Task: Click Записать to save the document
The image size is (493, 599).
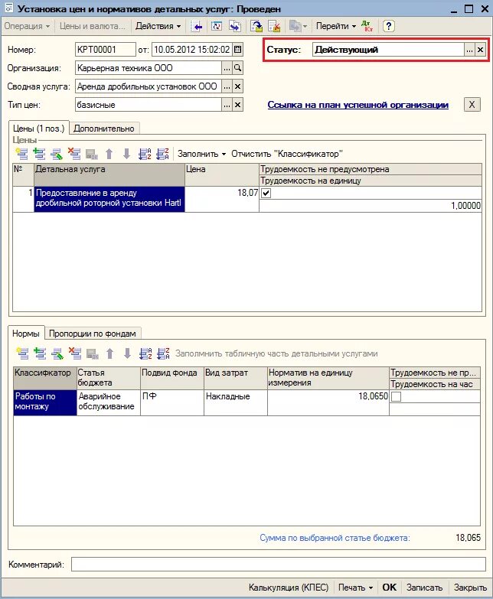Action: coord(424,588)
